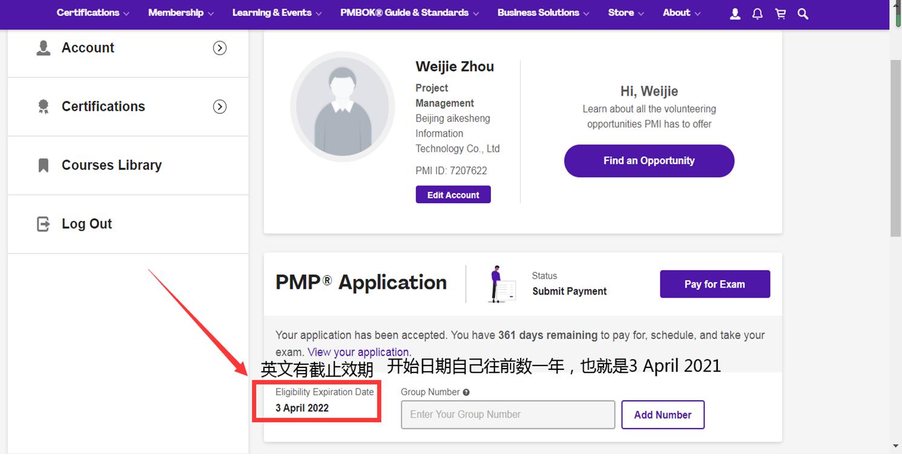Click the Log Out icon in sidebar
This screenshot has width=902, height=457.
point(43,223)
